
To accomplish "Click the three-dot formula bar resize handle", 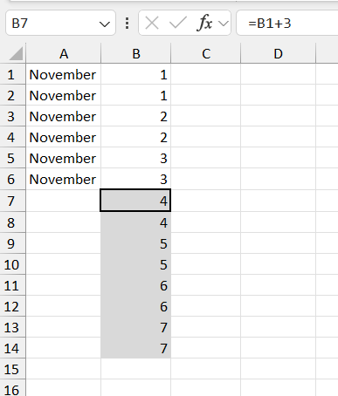I will click(127, 23).
